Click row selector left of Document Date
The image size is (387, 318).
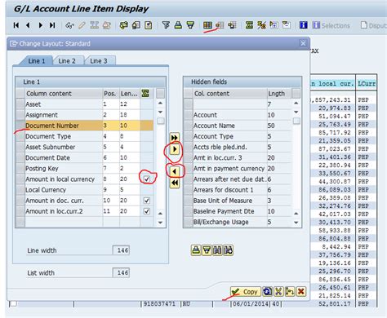[x=20, y=157]
